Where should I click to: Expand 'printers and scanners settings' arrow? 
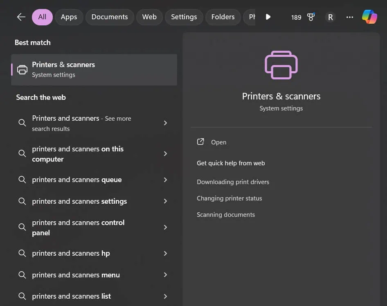[x=165, y=201]
